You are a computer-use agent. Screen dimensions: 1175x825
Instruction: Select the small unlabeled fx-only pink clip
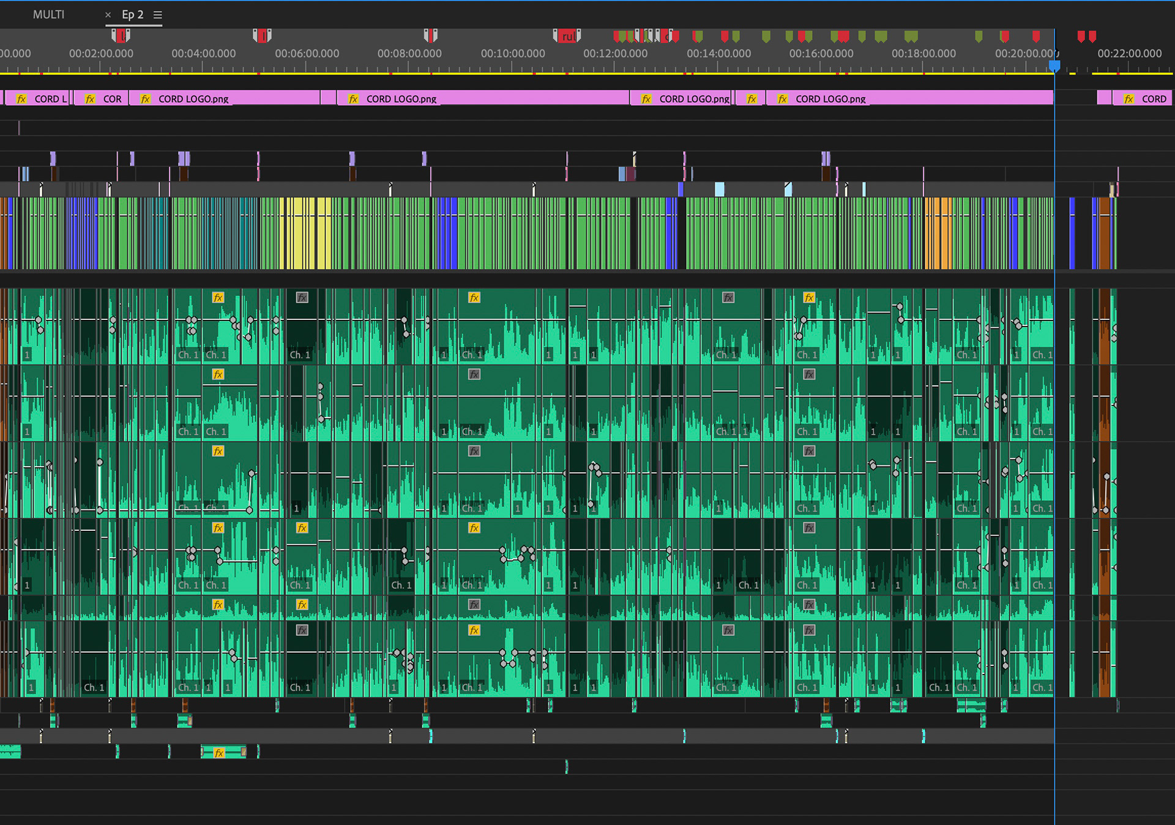752,98
